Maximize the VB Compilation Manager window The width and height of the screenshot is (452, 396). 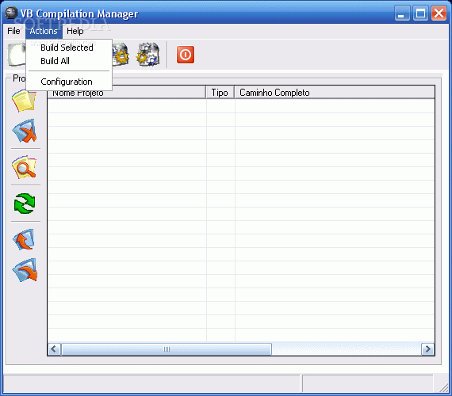[x=420, y=13]
